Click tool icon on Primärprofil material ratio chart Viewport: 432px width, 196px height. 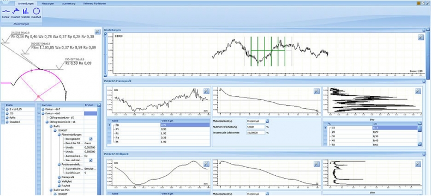click(x=316, y=91)
